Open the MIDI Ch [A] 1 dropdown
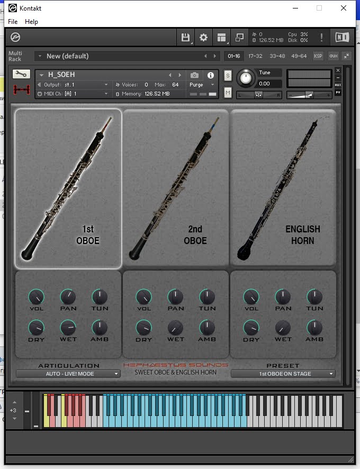The width and height of the screenshot is (360, 469). 73,93
